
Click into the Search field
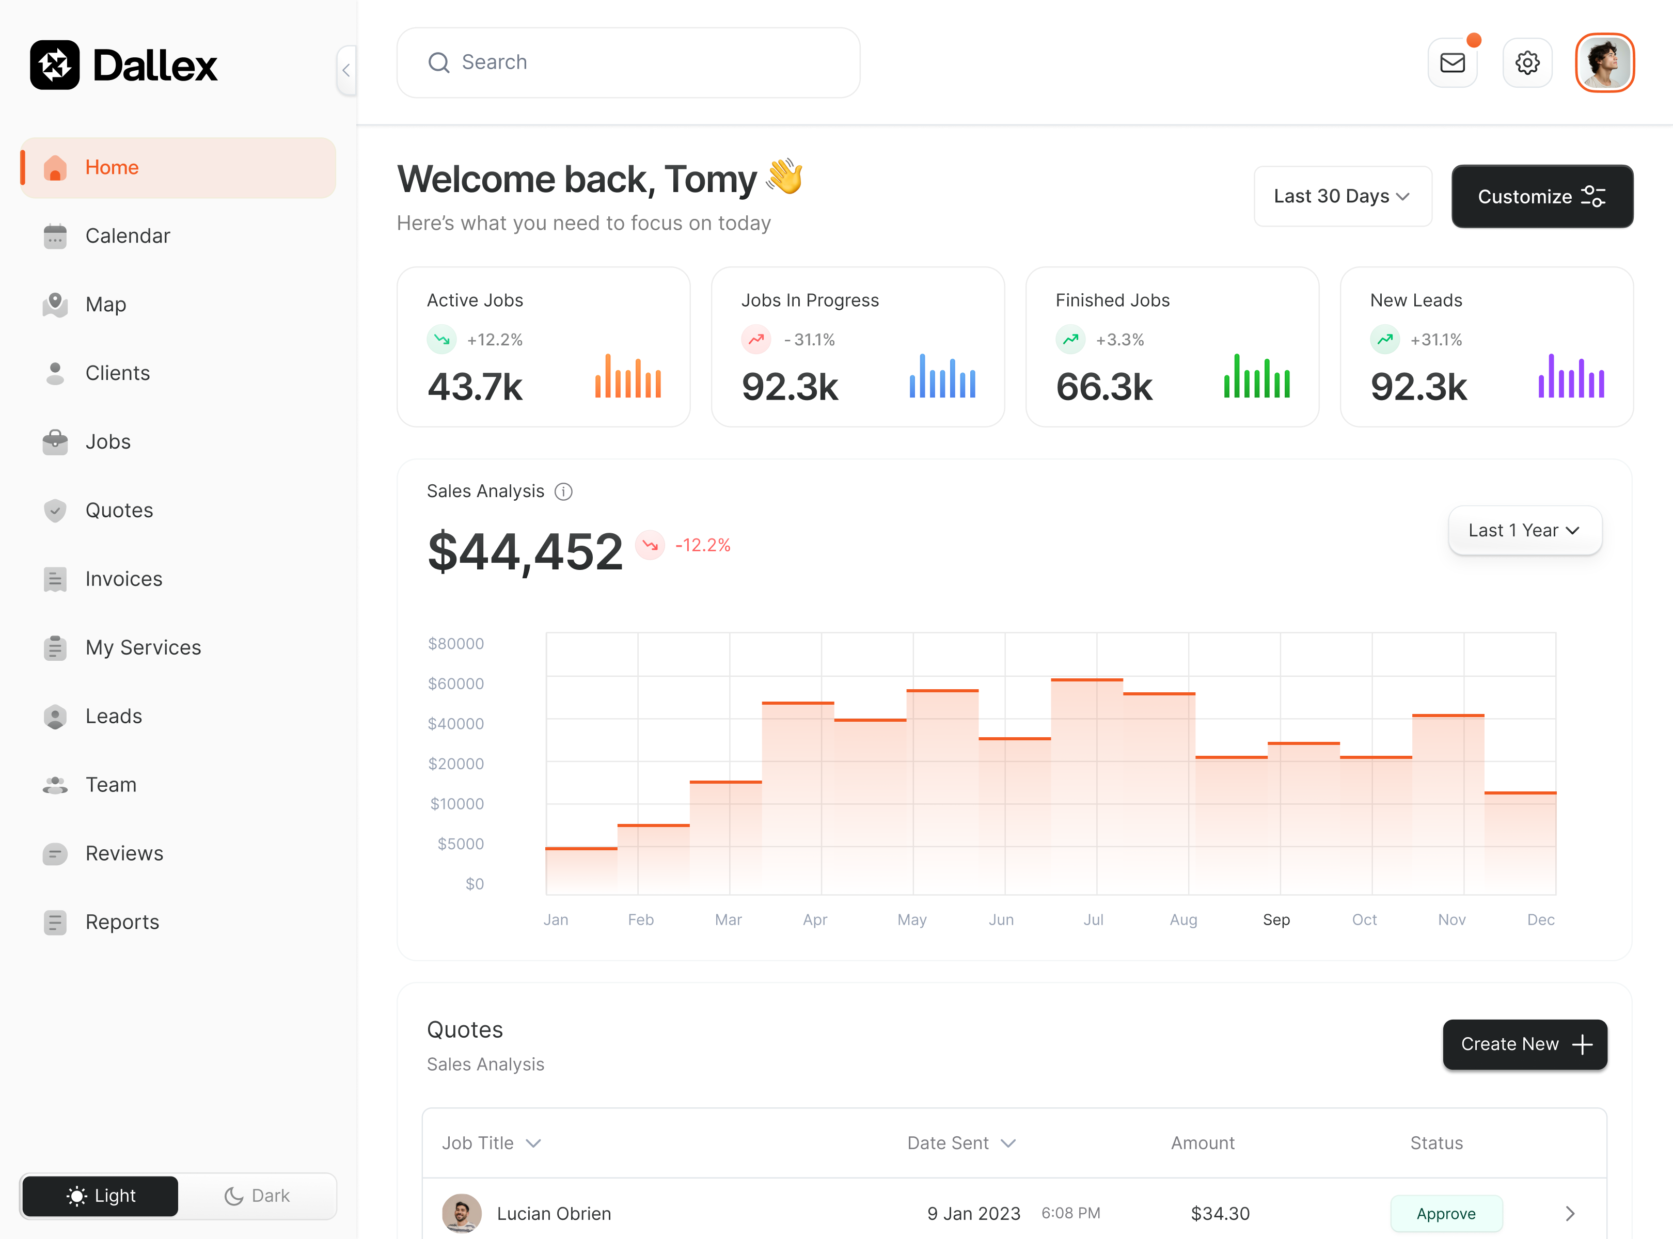(x=628, y=63)
